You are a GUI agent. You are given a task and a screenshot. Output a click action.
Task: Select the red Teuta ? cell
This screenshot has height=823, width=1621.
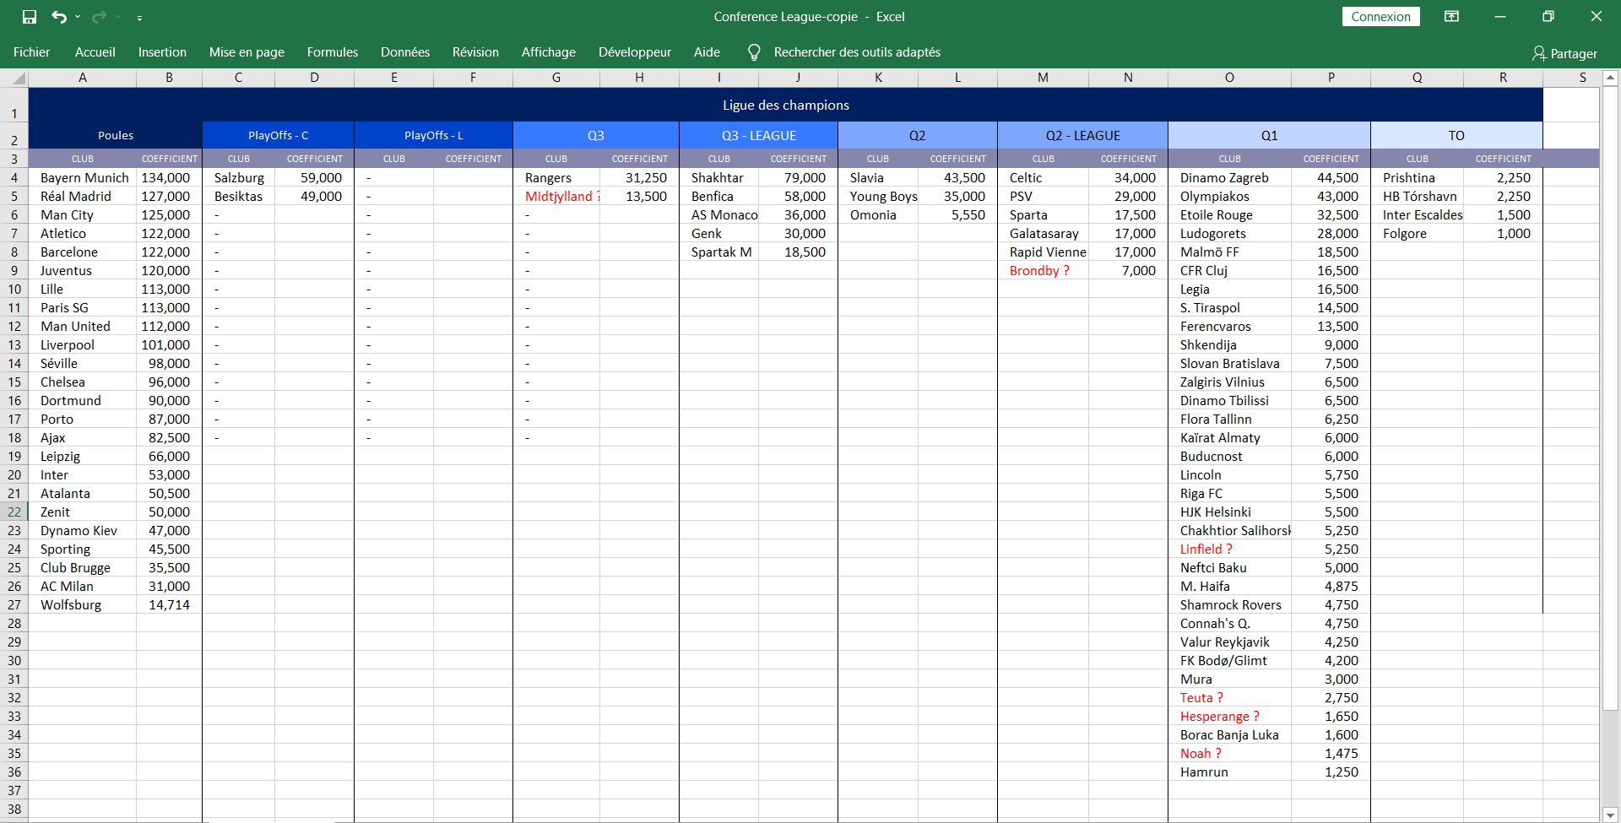click(x=1230, y=698)
